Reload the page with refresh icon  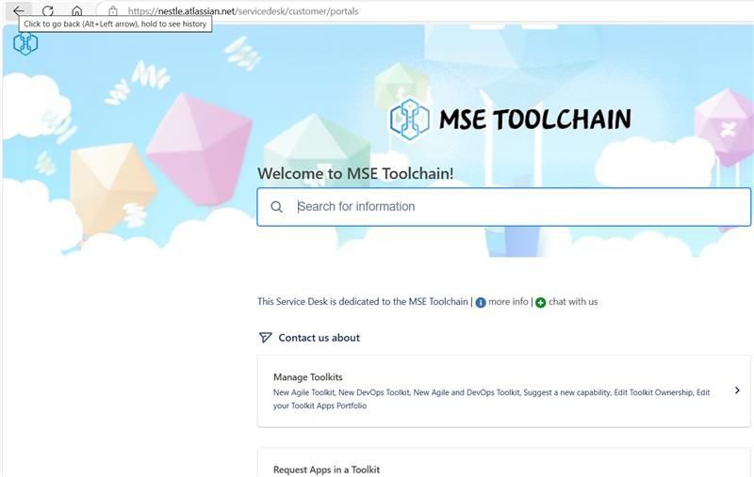48,10
